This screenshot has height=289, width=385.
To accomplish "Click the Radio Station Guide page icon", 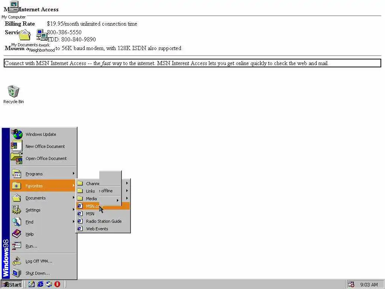I will pyautogui.click(x=80, y=221).
